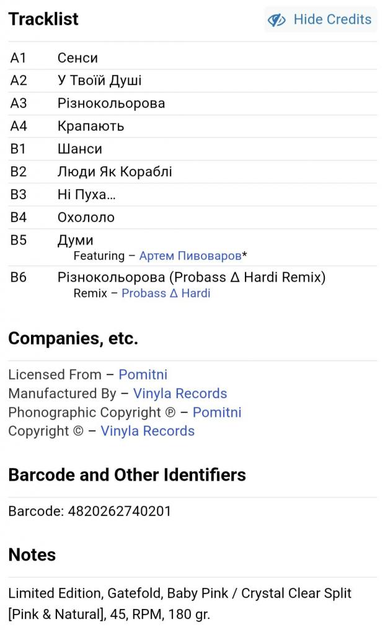The image size is (385, 635).
Task: Select track B5 Думи
Action: click(x=75, y=240)
